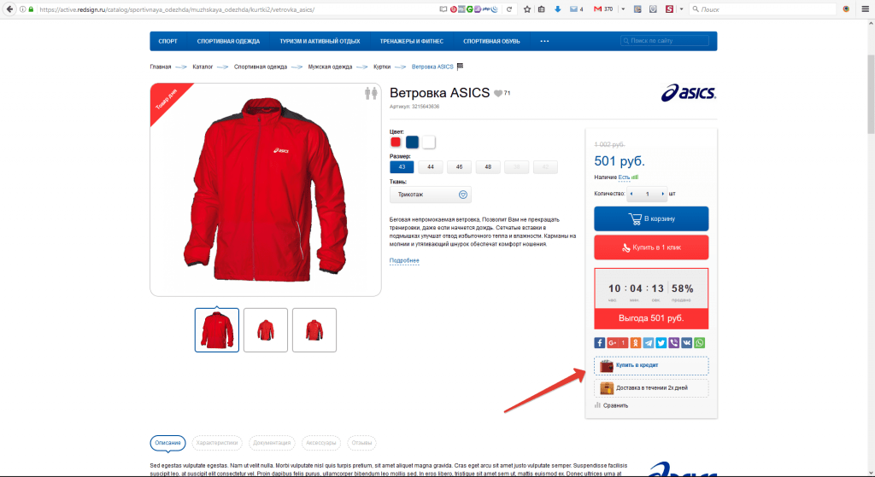Select the third jacket thumbnail

314,330
